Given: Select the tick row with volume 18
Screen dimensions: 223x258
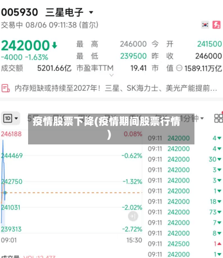Looking at the screenshot, I should 185,202.
